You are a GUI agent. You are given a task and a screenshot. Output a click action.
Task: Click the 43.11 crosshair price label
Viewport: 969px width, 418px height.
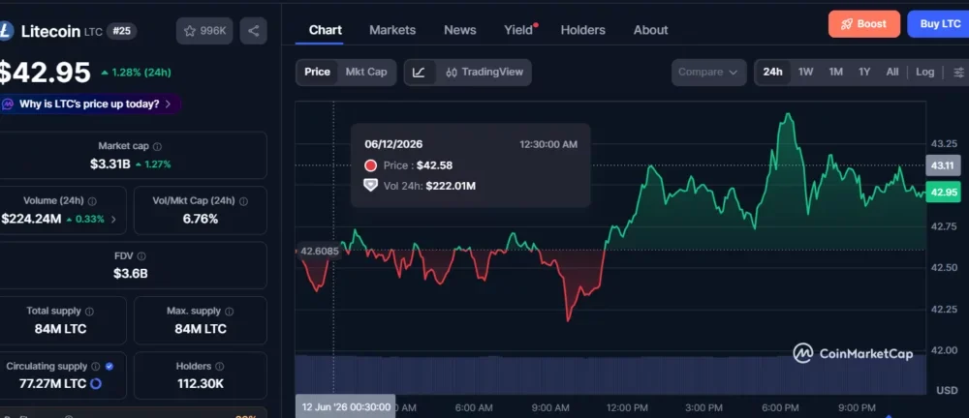tap(943, 165)
